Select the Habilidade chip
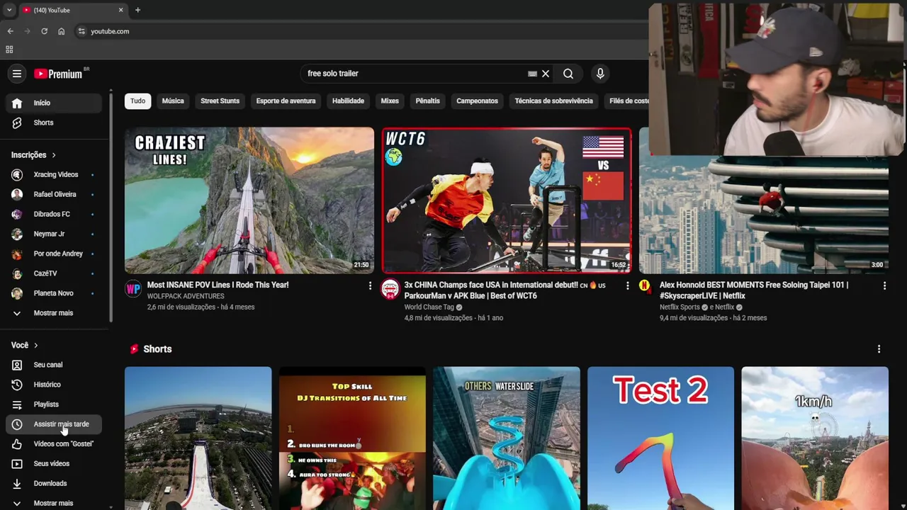The width and height of the screenshot is (907, 510). pos(348,101)
